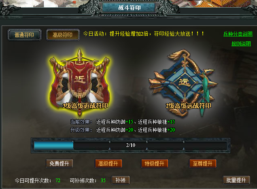Viewport: 257px width, 189px height.
Task: Click the 至尊提升 button
Action: click(x=203, y=164)
